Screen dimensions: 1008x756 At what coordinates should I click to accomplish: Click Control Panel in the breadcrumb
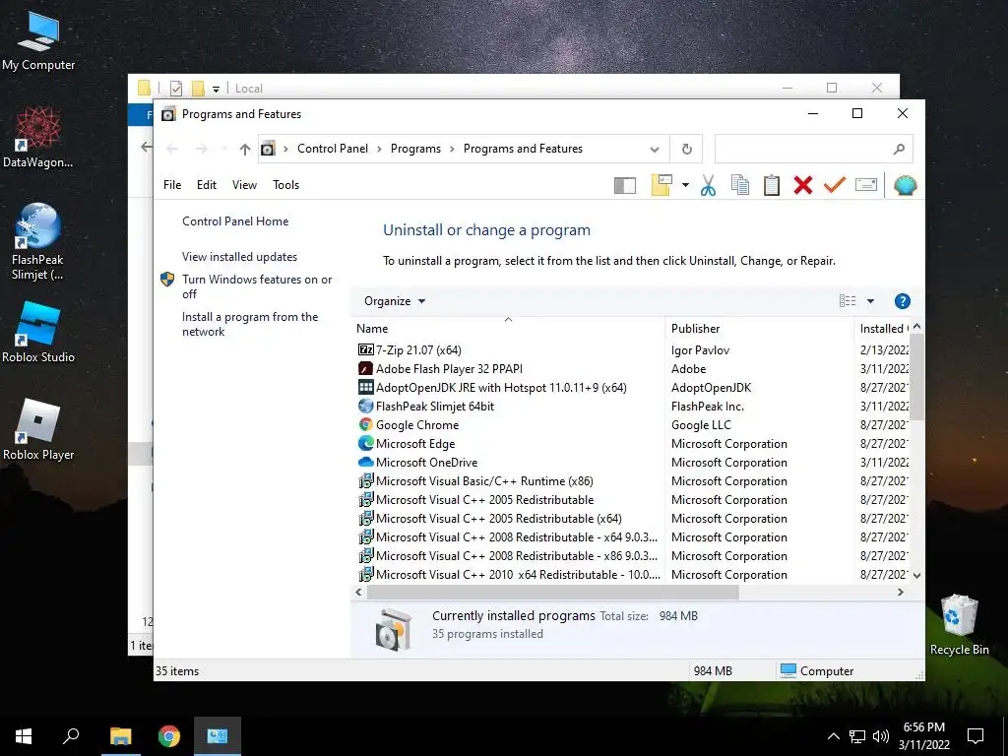[333, 149]
